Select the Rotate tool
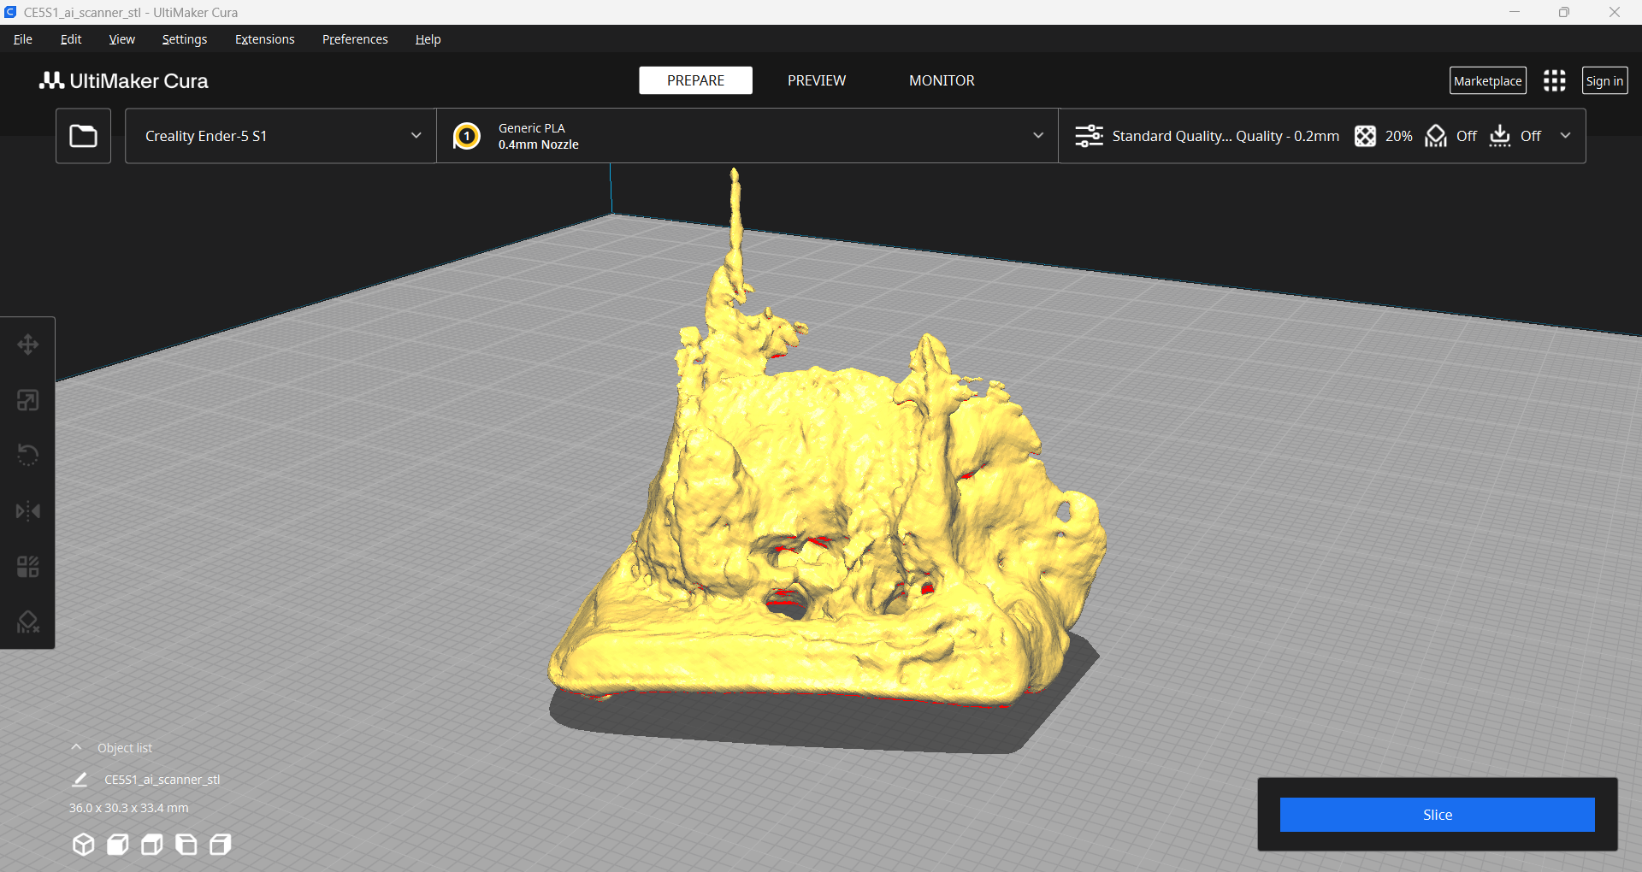The width and height of the screenshot is (1642, 872). (28, 454)
